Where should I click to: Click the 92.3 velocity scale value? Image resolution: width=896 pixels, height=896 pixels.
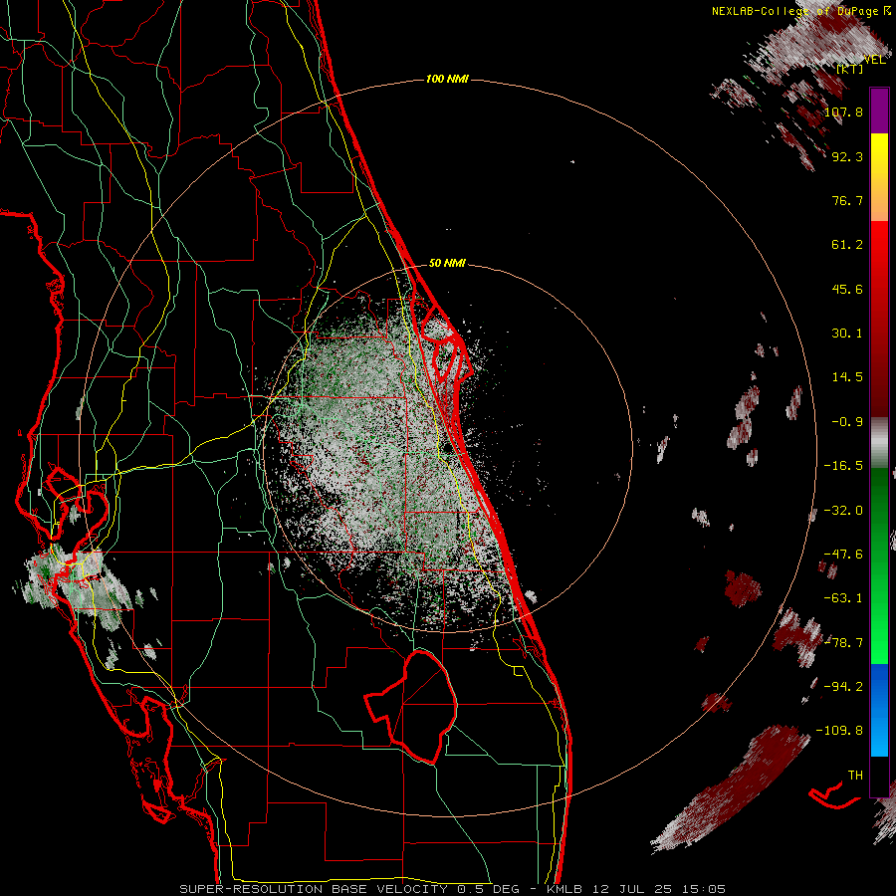[847, 156]
